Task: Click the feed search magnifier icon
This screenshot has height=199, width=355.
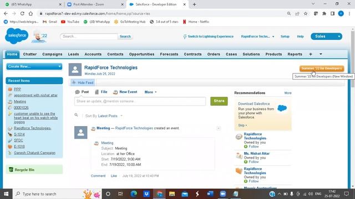Action: pos(77,115)
